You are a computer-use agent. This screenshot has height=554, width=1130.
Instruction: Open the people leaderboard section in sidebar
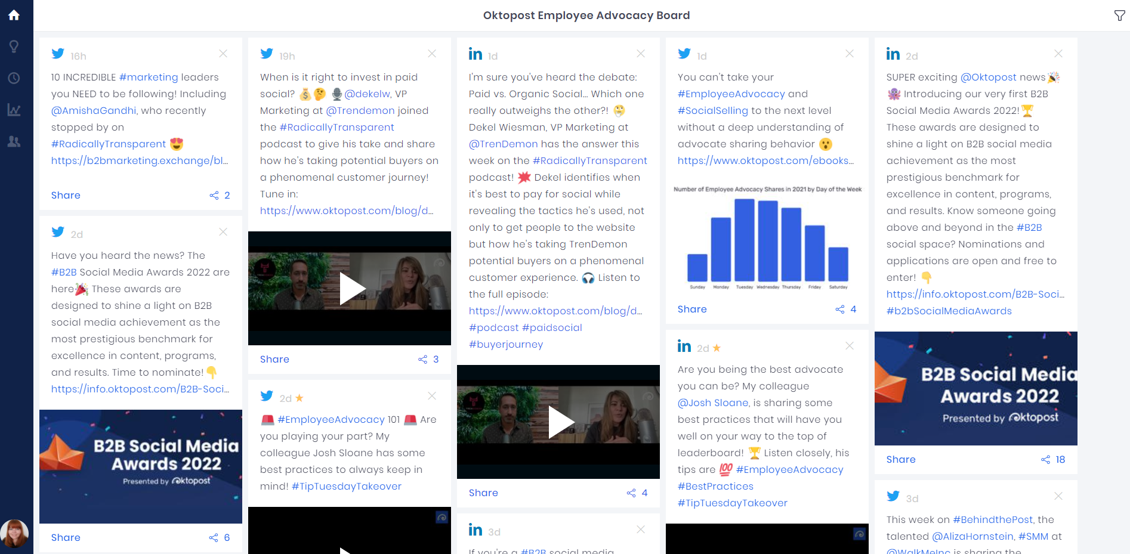(x=14, y=142)
